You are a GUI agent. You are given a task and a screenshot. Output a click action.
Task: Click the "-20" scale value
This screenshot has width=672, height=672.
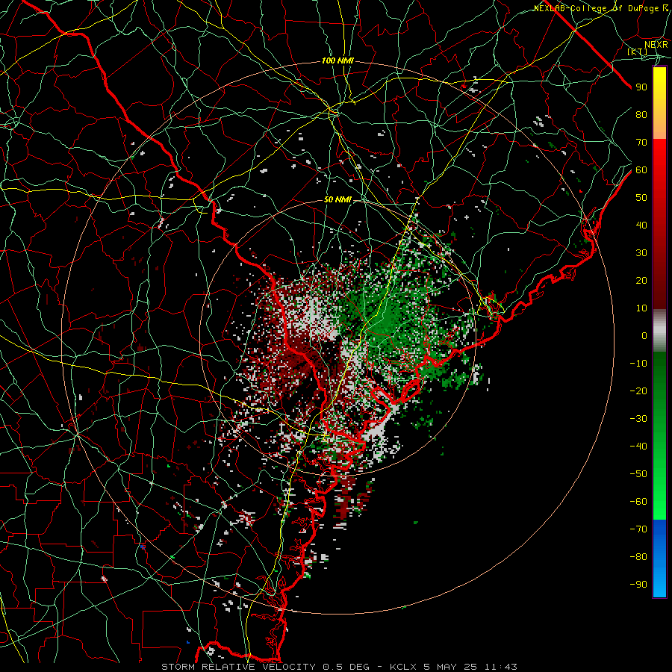coord(638,391)
